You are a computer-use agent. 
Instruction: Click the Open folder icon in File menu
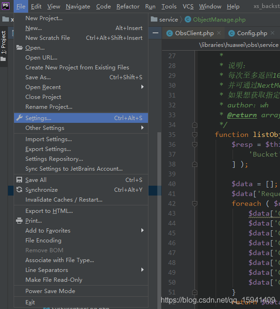[19, 47]
